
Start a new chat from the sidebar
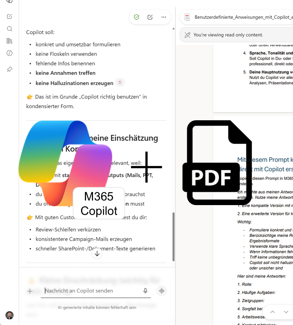point(10,17)
